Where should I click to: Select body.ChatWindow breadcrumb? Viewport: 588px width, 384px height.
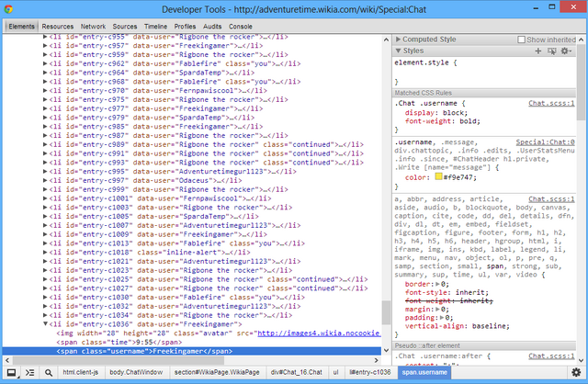(x=136, y=372)
